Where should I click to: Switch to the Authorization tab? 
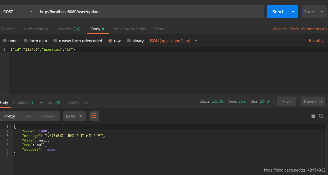coord(36,29)
